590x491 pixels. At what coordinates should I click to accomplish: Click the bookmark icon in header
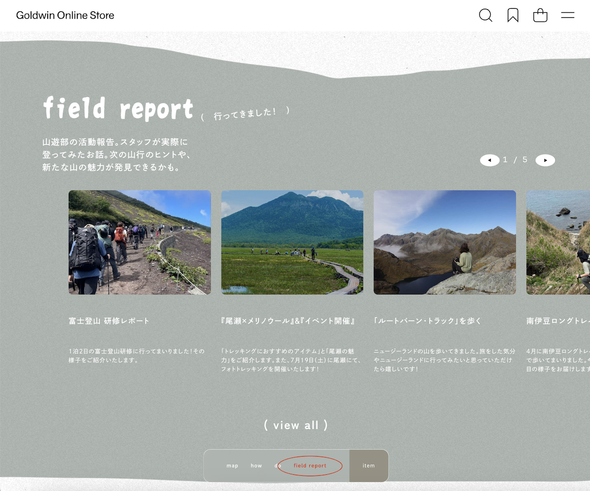click(x=513, y=15)
